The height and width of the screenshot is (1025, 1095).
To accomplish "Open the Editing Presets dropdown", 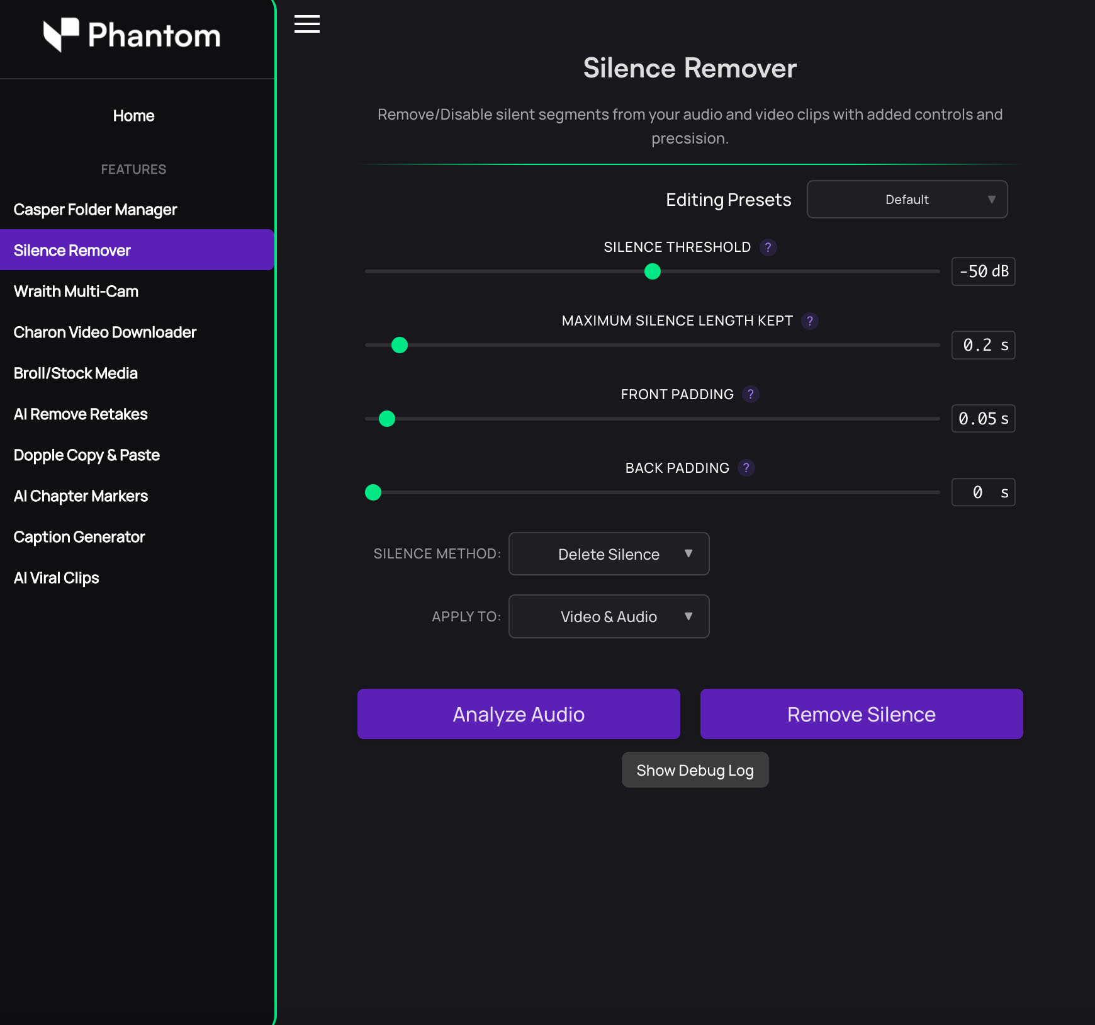I will coord(907,200).
